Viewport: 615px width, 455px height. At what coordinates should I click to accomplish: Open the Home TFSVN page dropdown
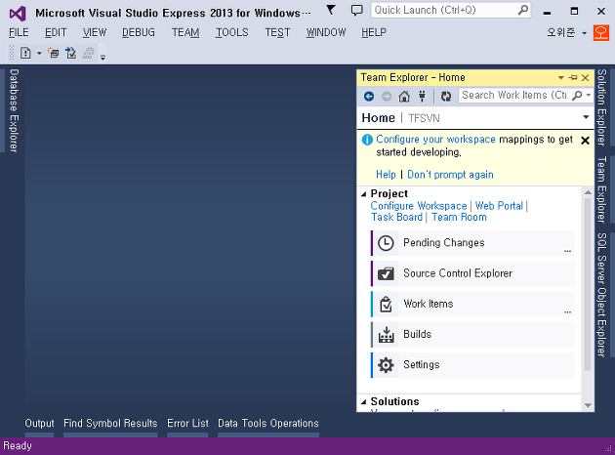pos(586,117)
